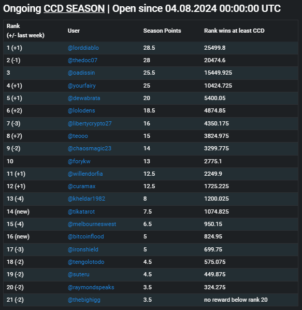Click the @bitcoinflood username
302x310 pixels.
pos(85,236)
